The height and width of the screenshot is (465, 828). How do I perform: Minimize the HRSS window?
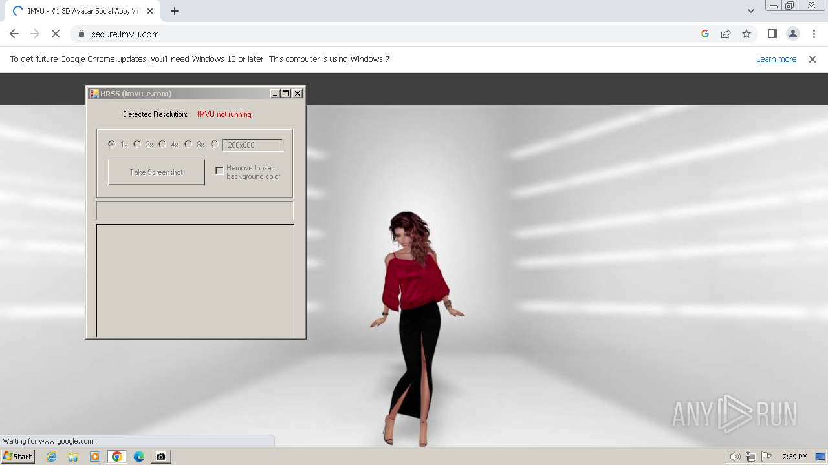(275, 94)
